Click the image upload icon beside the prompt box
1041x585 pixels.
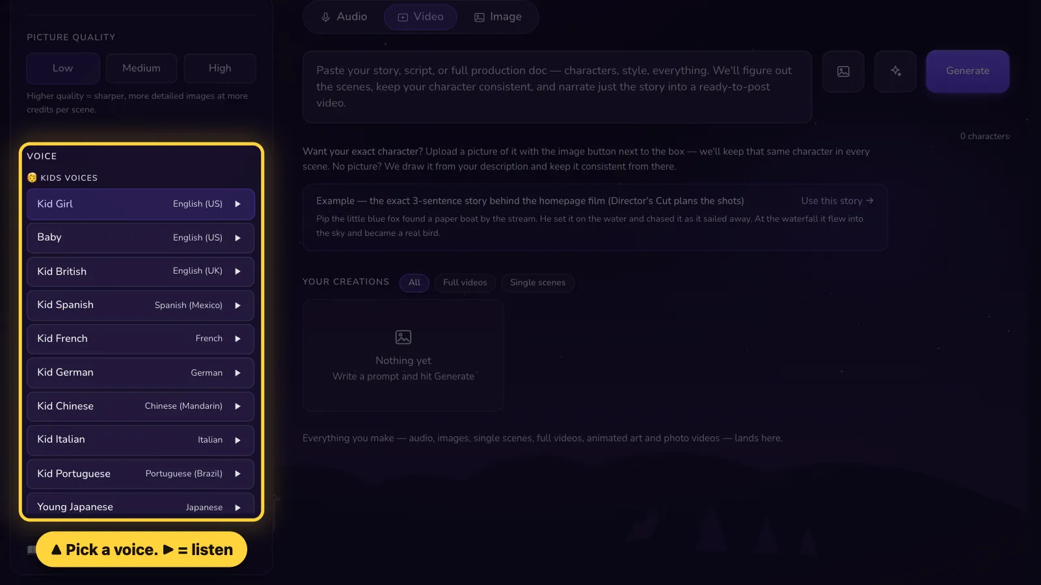pos(843,71)
